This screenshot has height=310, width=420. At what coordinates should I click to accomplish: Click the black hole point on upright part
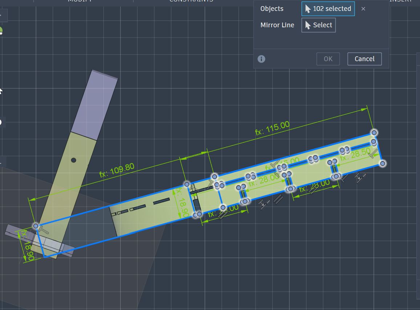(74, 160)
